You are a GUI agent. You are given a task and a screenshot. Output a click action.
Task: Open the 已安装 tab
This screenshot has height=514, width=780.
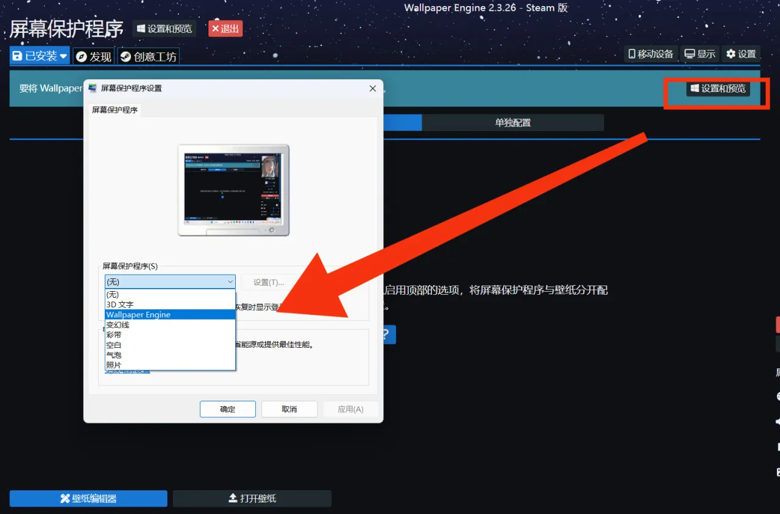pos(40,56)
